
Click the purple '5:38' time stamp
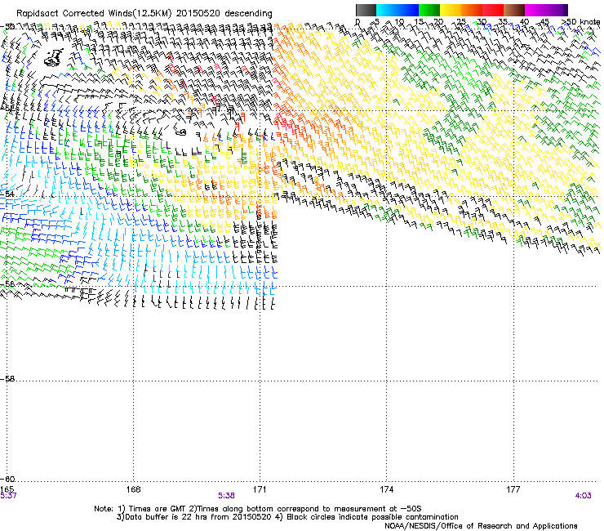[x=226, y=496]
